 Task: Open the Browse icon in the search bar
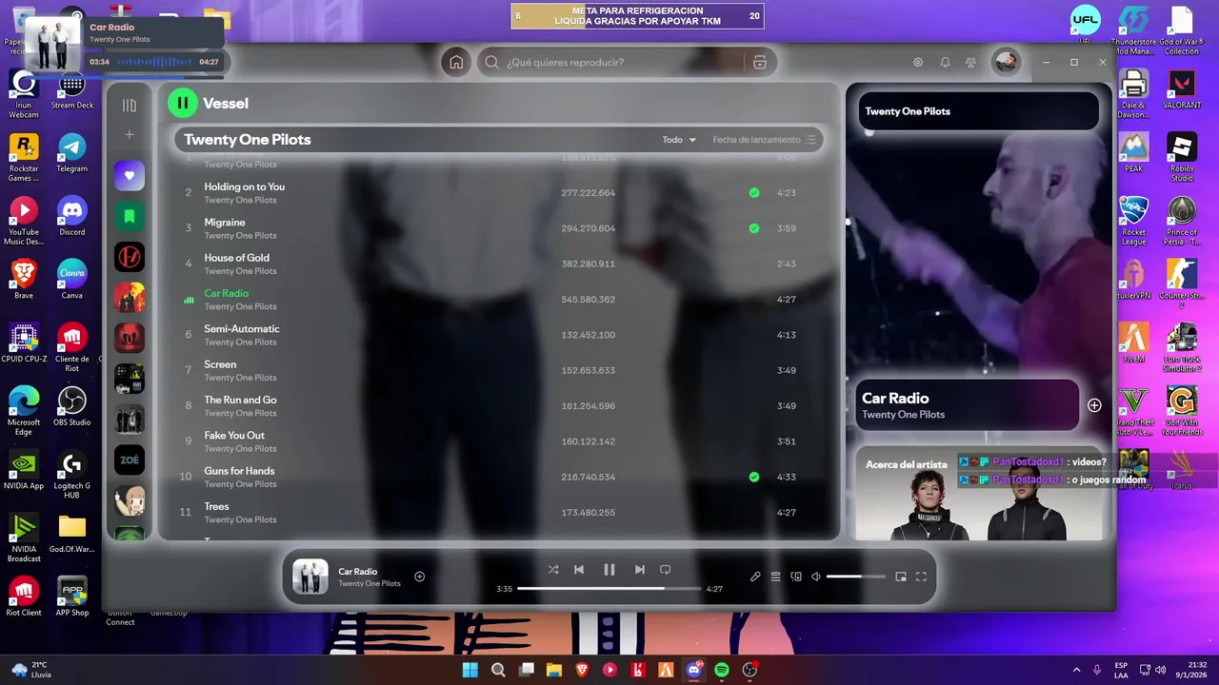(x=759, y=63)
